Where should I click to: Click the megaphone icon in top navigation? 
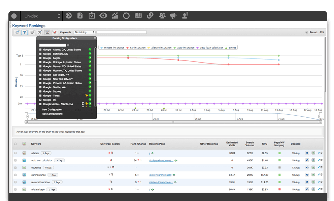[x=173, y=15]
